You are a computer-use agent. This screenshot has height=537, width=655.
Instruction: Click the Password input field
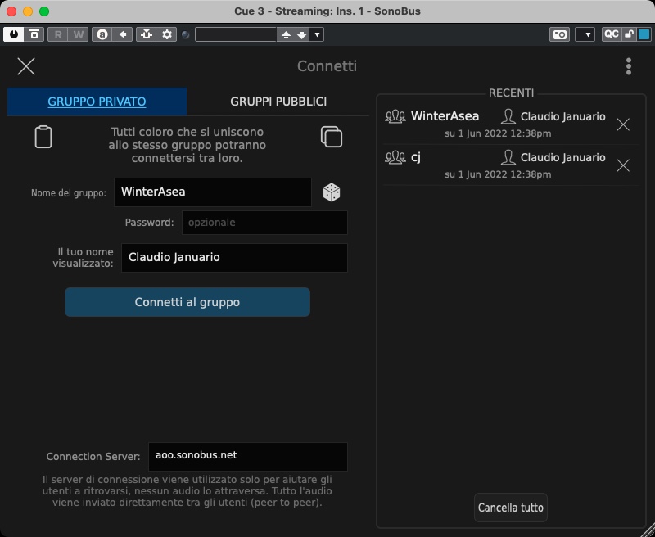pyautogui.click(x=264, y=223)
